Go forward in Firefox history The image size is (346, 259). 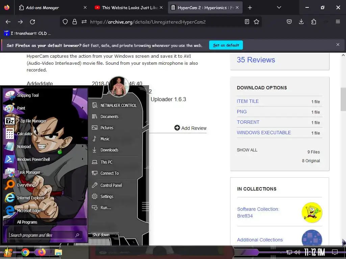click(20, 22)
